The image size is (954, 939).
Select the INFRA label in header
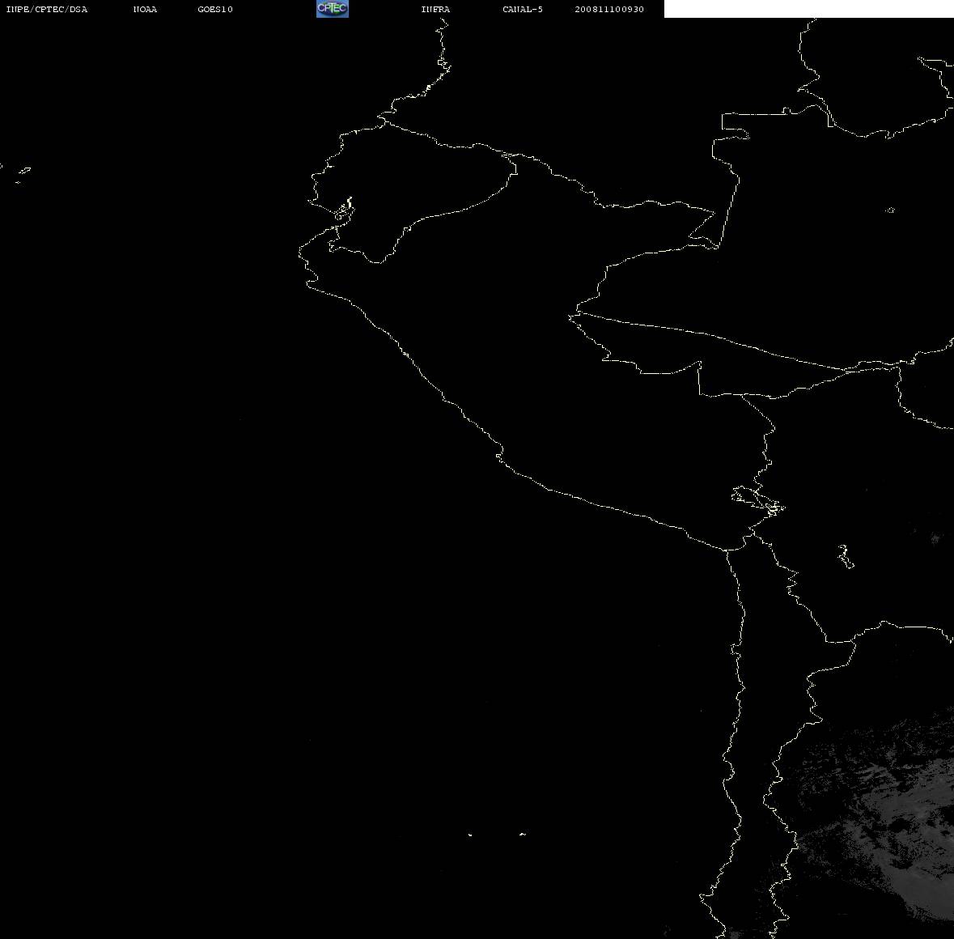(x=435, y=9)
